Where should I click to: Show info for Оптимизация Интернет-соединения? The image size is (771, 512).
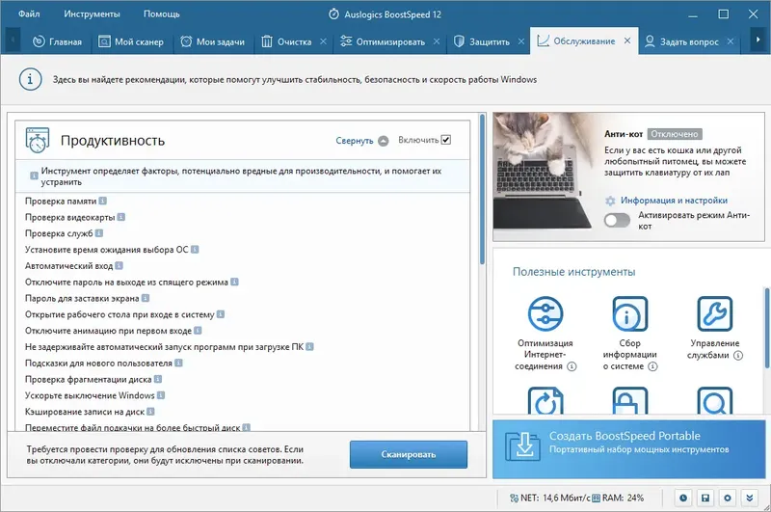(572, 366)
